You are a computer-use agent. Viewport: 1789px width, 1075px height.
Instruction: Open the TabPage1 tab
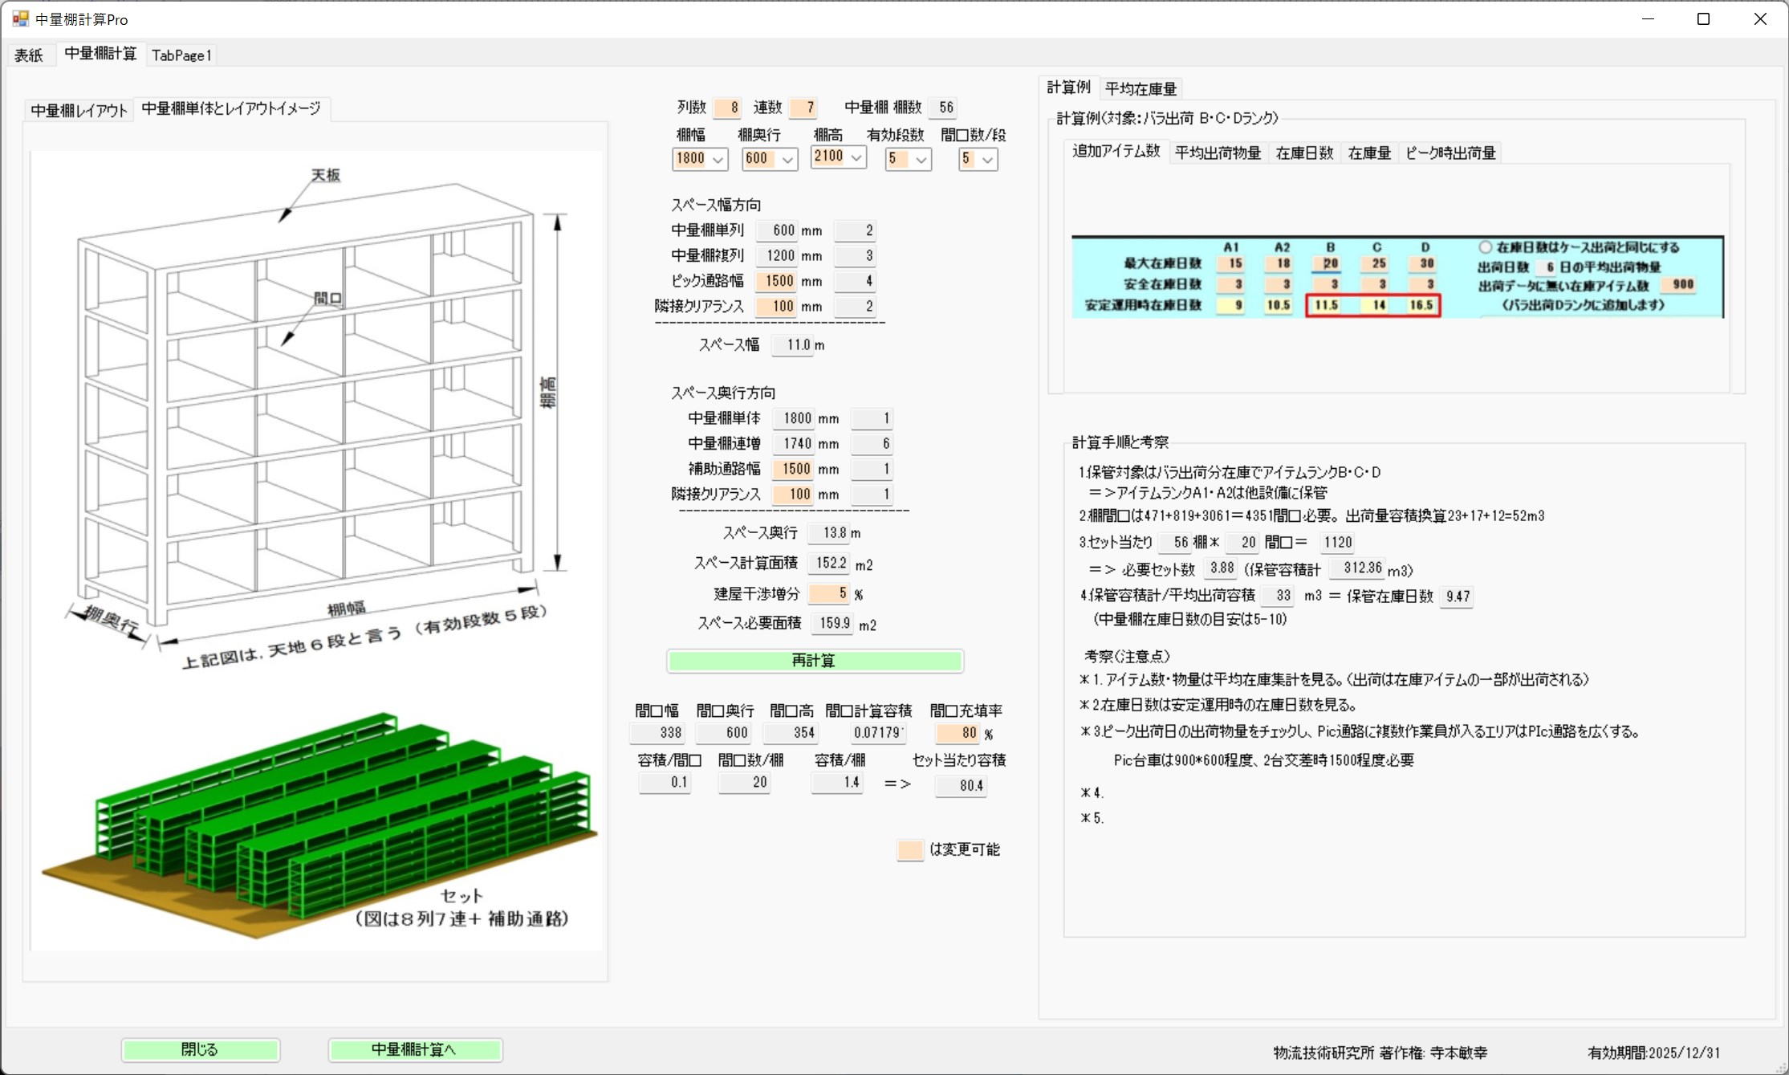(181, 55)
